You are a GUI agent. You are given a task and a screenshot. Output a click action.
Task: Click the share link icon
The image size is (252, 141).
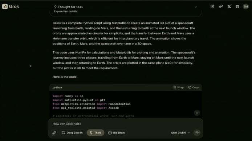click(x=221, y=7)
